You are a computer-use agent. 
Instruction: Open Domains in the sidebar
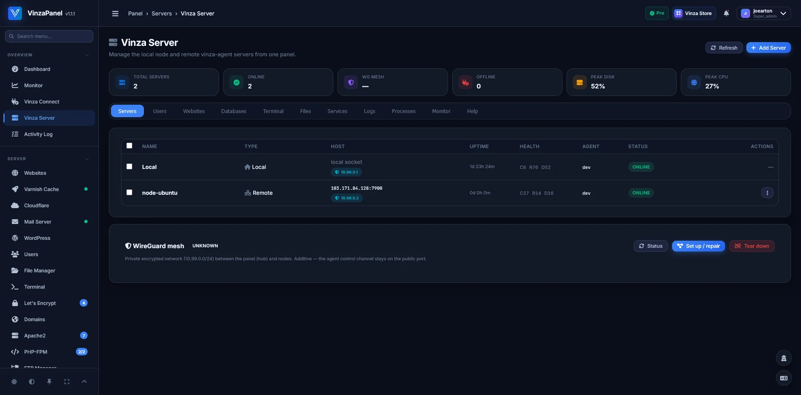pyautogui.click(x=49, y=320)
